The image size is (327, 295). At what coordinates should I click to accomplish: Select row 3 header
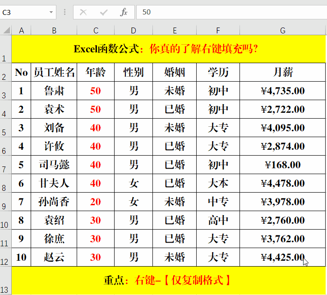[x=5, y=91]
